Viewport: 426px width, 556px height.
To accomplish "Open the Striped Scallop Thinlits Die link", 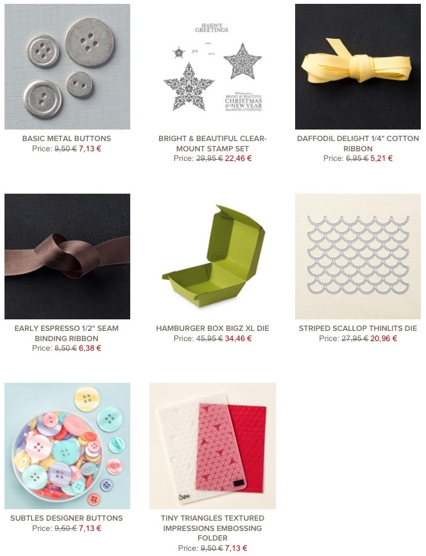I will (x=358, y=328).
